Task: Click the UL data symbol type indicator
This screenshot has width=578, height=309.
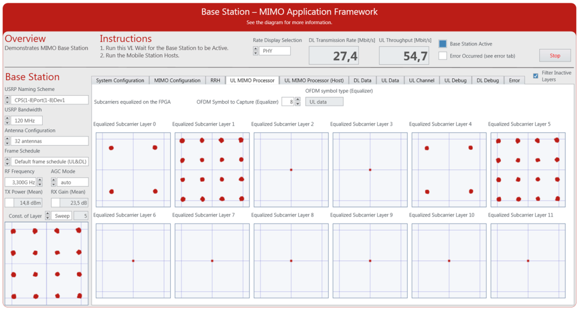Action: pyautogui.click(x=324, y=102)
